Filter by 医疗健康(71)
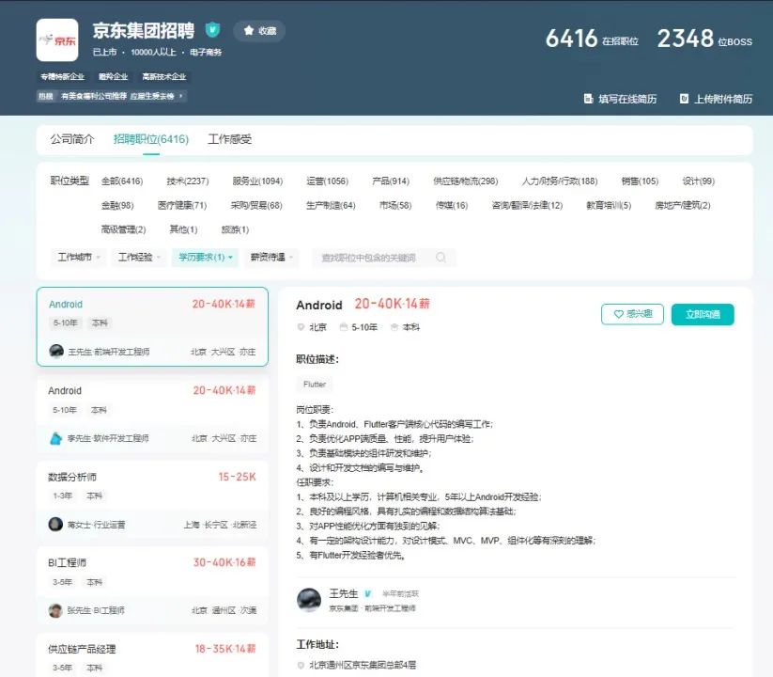The height and width of the screenshot is (677, 773). [182, 205]
